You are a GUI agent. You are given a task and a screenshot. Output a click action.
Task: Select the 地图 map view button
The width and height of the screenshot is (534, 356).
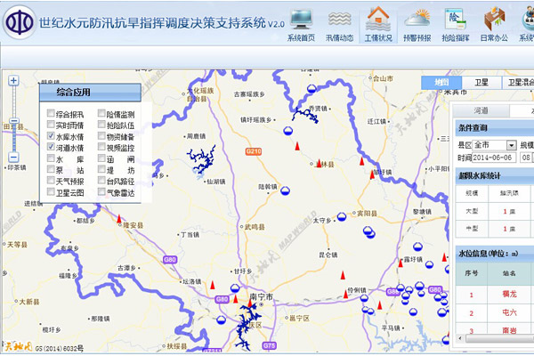[x=441, y=82]
